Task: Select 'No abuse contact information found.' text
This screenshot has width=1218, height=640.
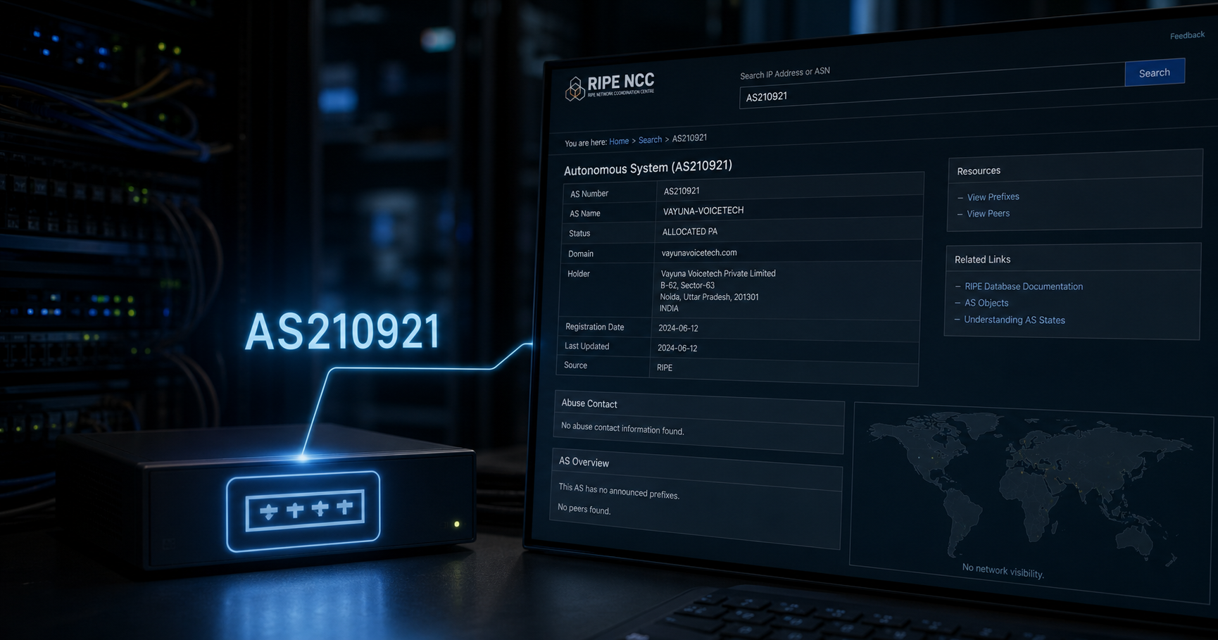Action: point(622,429)
